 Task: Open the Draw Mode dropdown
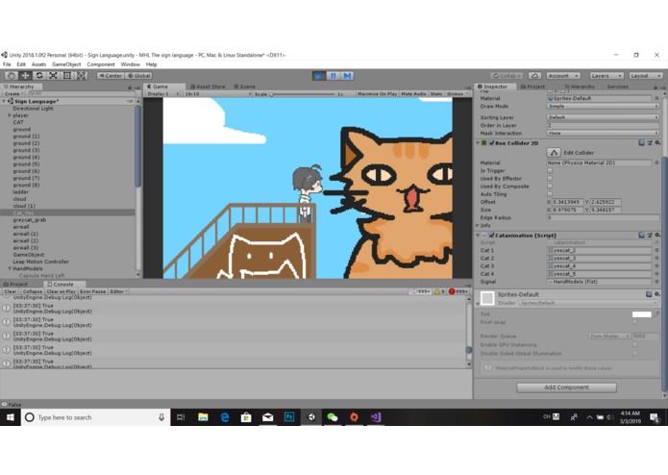603,106
